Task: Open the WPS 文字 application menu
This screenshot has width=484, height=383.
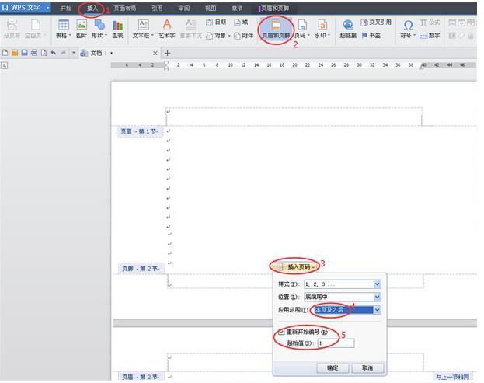Action: point(26,8)
